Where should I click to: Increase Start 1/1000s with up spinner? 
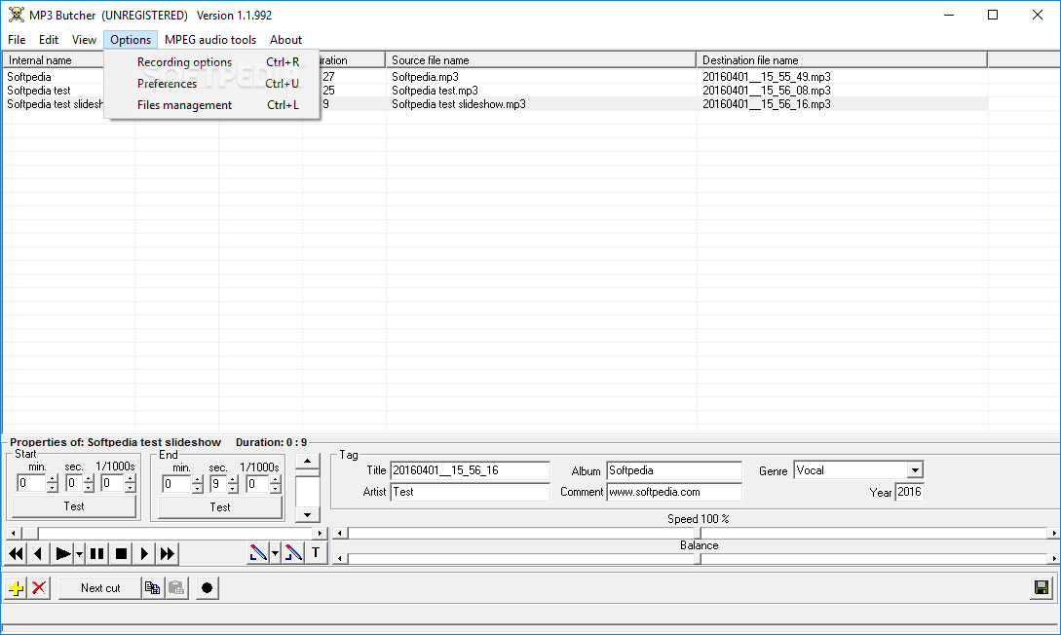[130, 479]
